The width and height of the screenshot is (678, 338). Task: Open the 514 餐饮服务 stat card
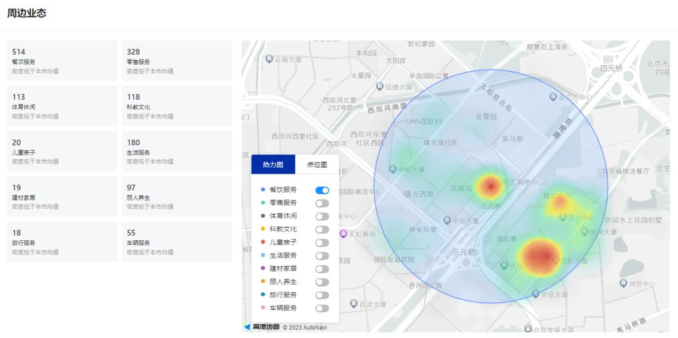pyautogui.click(x=62, y=61)
